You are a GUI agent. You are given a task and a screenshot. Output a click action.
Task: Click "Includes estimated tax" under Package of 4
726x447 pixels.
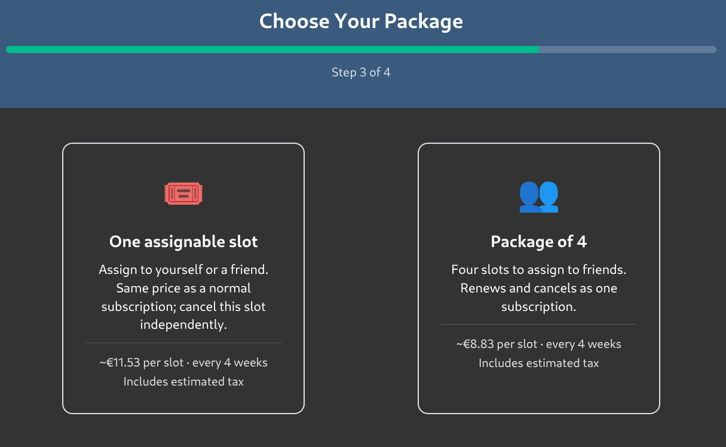point(538,363)
